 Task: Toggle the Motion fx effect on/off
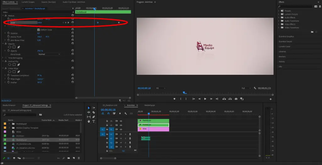[6, 16]
